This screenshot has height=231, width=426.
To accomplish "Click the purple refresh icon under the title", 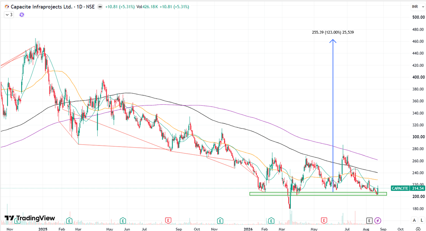I will click(22, 15).
